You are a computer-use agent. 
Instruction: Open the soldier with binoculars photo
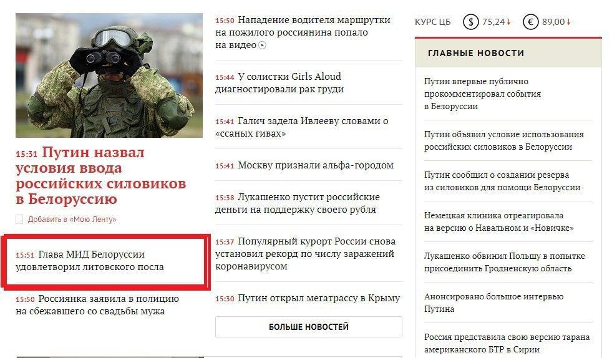click(109, 75)
